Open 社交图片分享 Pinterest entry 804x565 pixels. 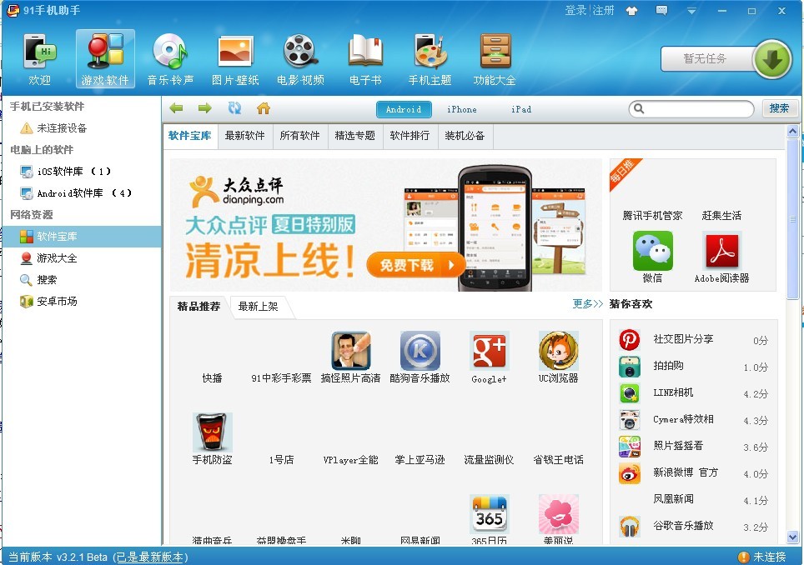[693, 339]
